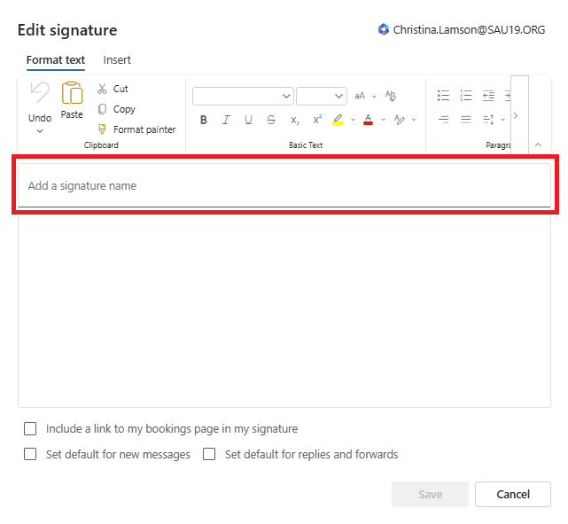Click the clear formatting icon
Screen dimensions: 568x524
point(391,96)
